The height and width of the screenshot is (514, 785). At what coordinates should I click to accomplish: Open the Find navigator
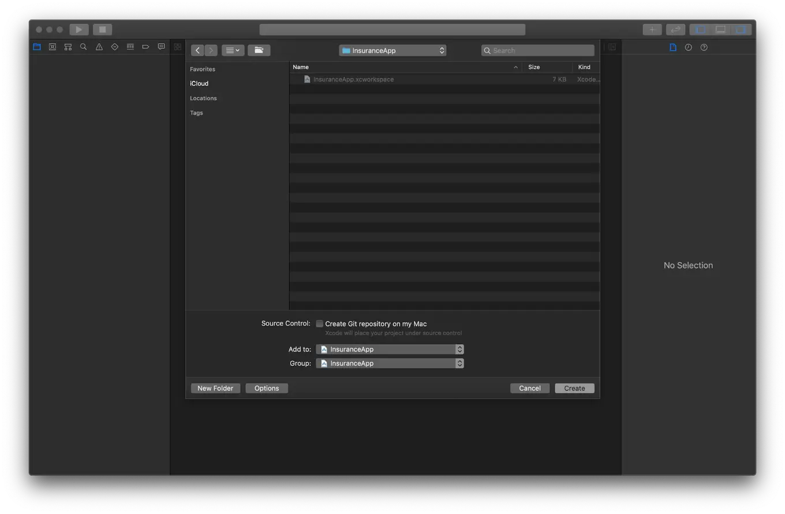(83, 47)
